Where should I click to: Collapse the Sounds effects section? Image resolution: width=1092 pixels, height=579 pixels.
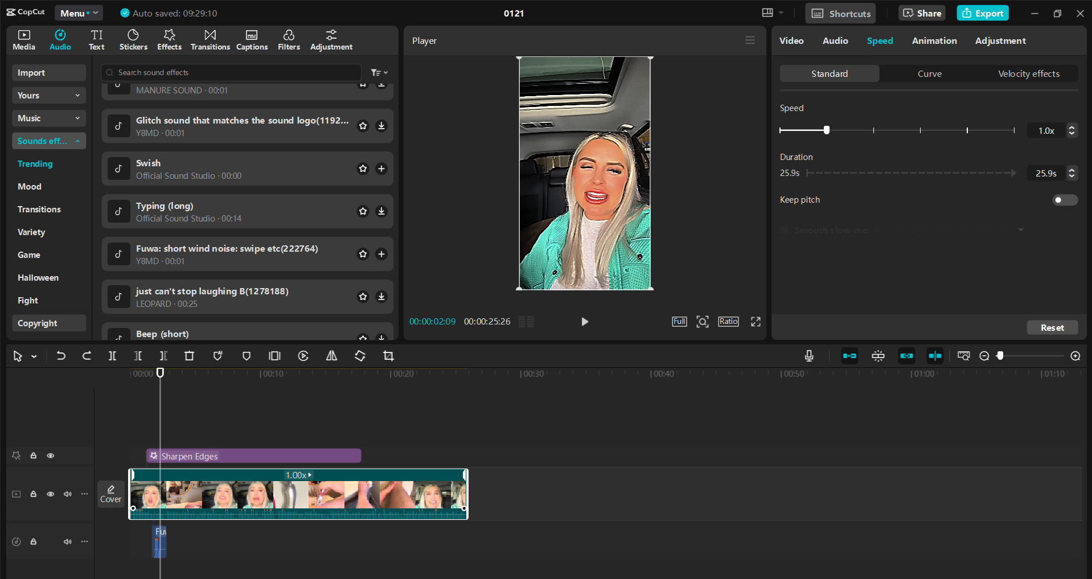[x=77, y=141]
